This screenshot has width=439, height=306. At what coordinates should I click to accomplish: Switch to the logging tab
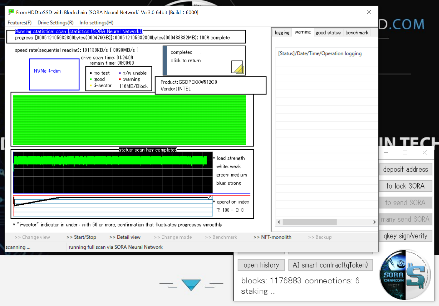pos(282,33)
